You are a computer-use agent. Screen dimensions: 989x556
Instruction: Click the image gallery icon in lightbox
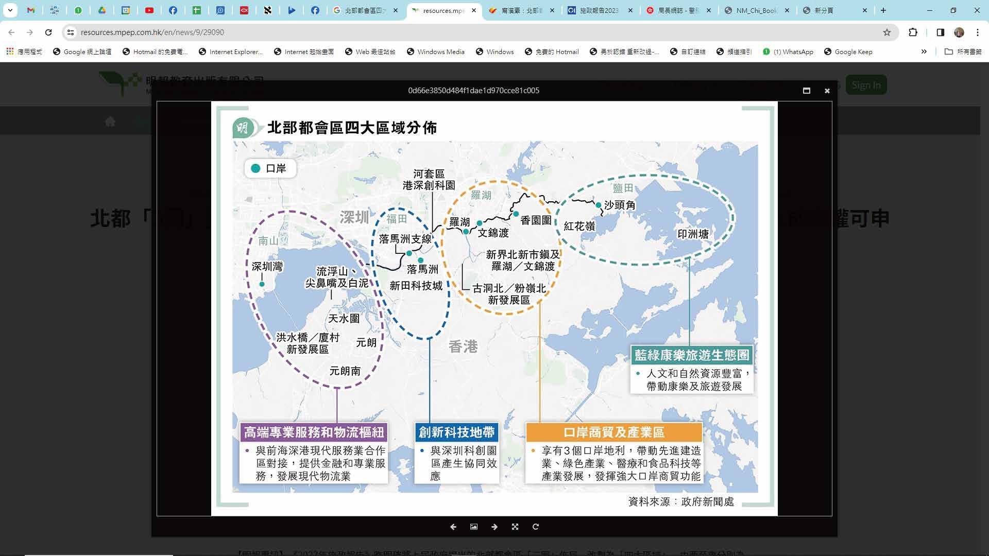click(474, 527)
